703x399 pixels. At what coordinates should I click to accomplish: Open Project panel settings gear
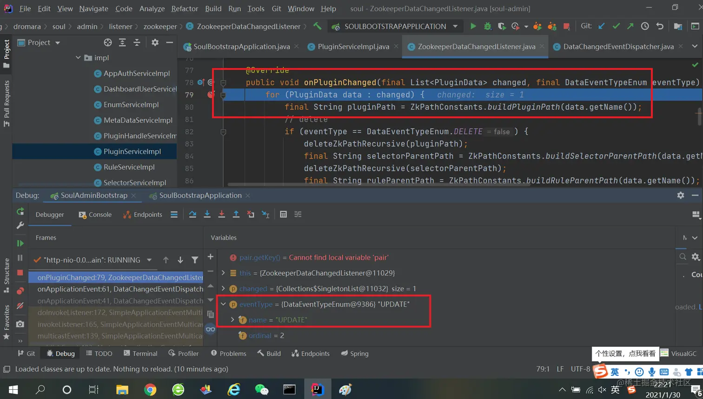pos(155,42)
